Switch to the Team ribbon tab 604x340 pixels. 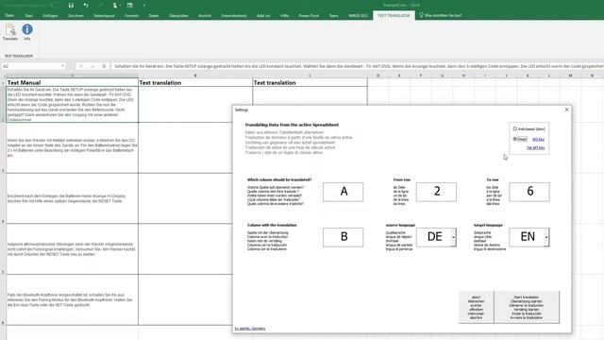point(333,15)
